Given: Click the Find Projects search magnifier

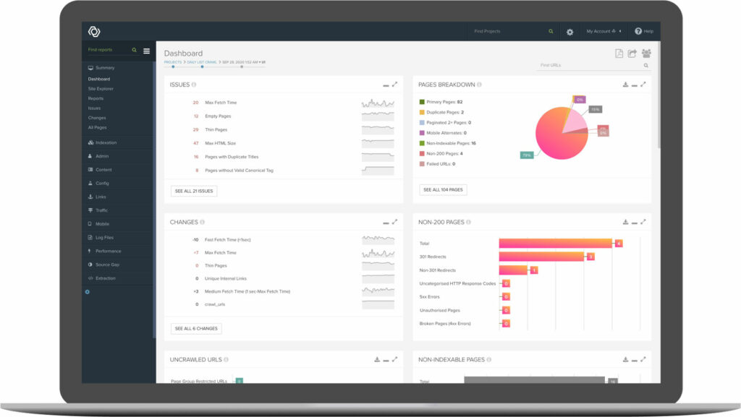Looking at the screenshot, I should (551, 32).
